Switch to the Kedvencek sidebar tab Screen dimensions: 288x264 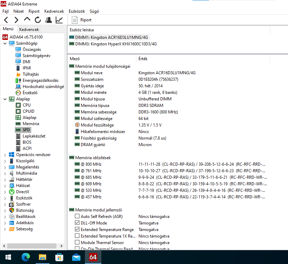point(29,30)
